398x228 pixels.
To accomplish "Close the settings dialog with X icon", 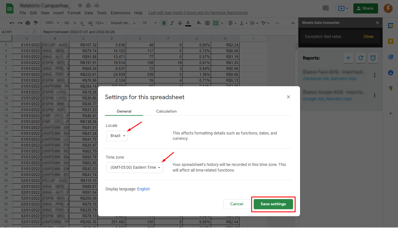I will pos(288,97).
